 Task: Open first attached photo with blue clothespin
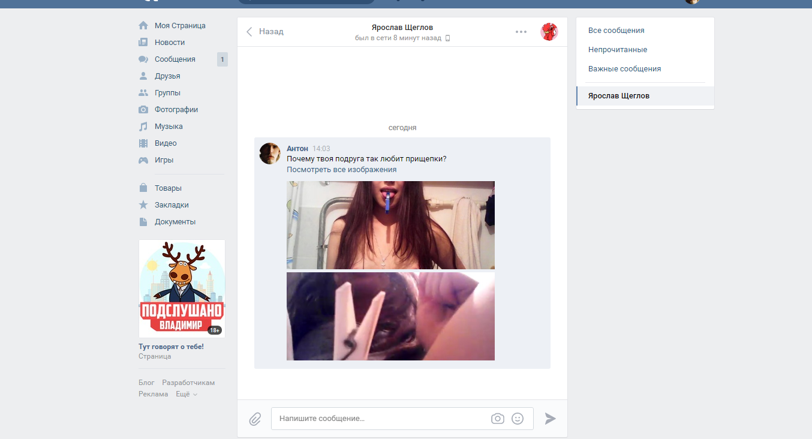390,225
